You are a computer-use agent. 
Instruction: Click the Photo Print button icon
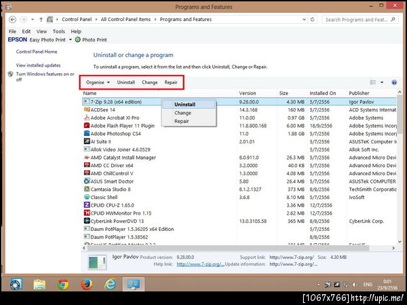[77, 39]
